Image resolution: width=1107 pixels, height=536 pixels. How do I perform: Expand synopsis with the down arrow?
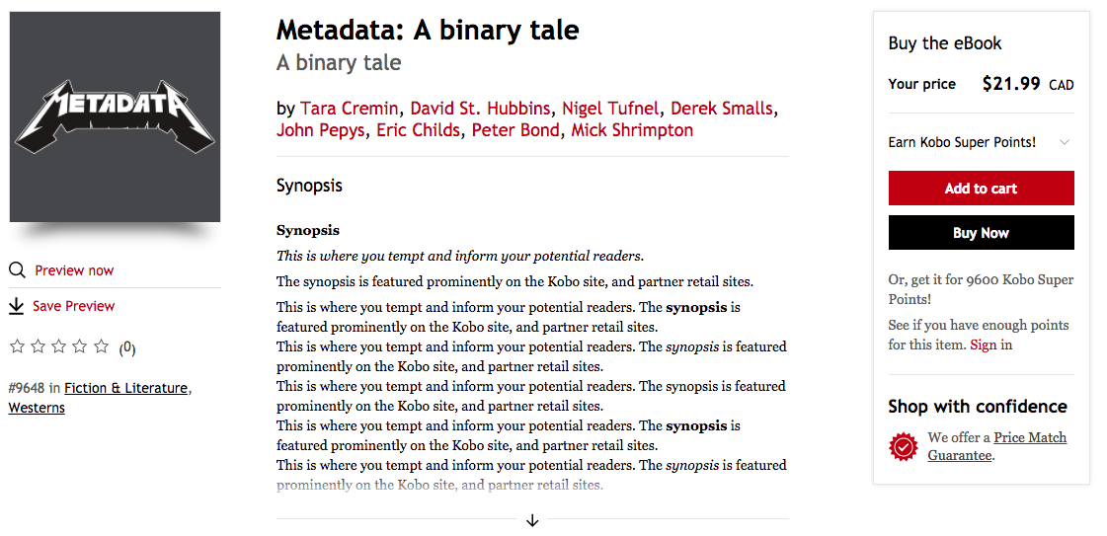pyautogui.click(x=532, y=520)
